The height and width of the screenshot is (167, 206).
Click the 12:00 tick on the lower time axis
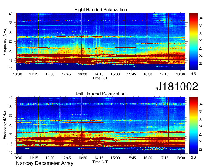click(x=50, y=158)
